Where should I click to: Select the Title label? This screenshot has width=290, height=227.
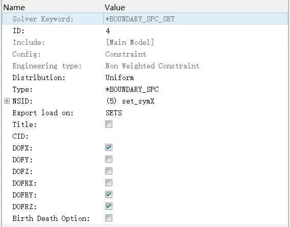(x=25, y=124)
